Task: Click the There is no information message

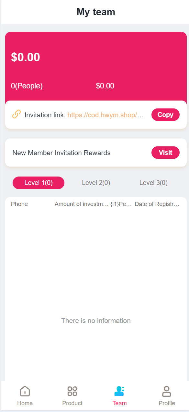Action: tap(96, 321)
